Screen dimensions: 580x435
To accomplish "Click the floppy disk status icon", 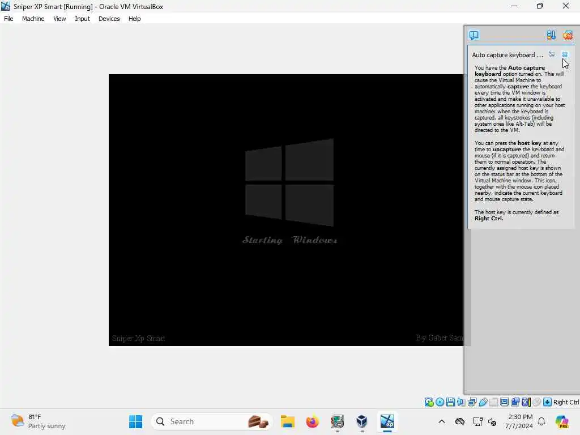I will coord(450,402).
